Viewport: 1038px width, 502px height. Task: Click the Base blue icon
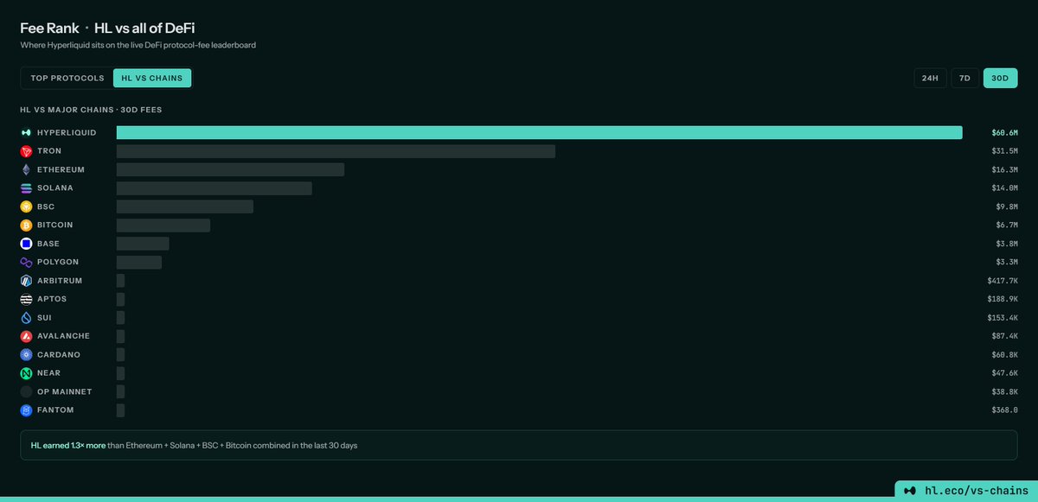tap(26, 244)
